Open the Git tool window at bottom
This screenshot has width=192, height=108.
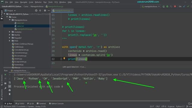(31, 103)
